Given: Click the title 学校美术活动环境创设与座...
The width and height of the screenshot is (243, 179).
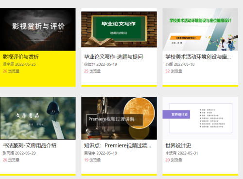Looking at the screenshot, I should click(198, 57).
